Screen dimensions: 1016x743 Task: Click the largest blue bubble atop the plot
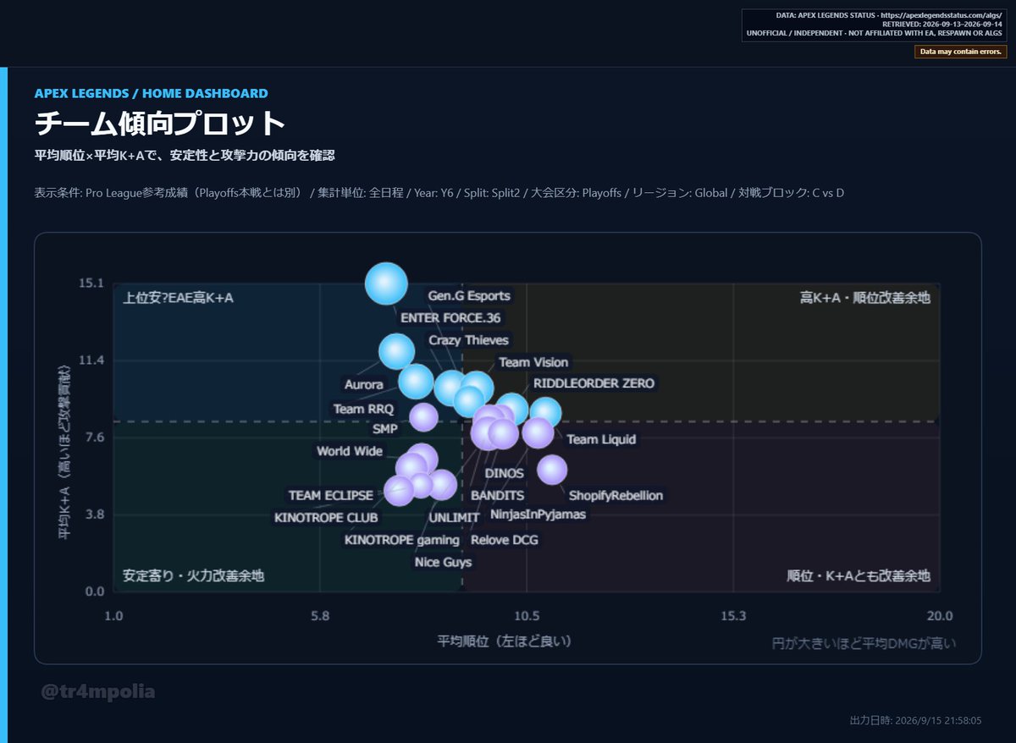pos(387,283)
